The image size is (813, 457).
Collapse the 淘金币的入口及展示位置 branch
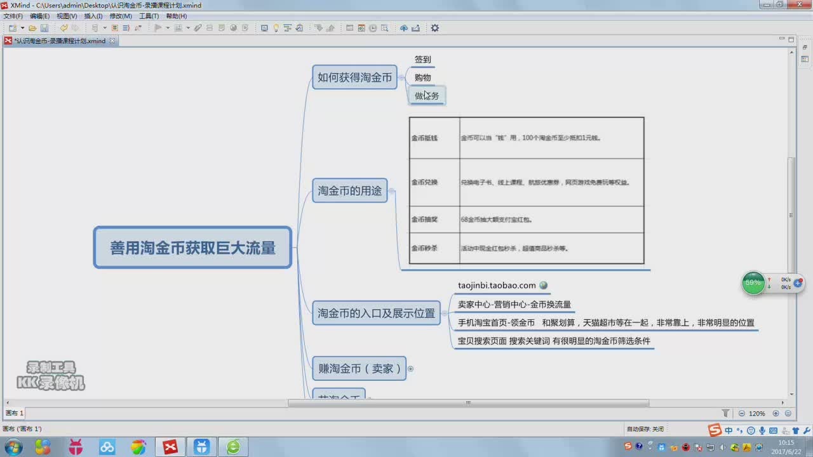coord(445,313)
